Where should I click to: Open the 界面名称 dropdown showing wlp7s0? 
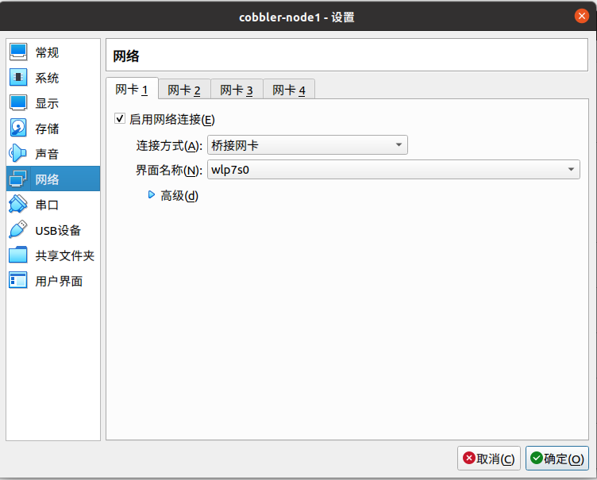[393, 170]
